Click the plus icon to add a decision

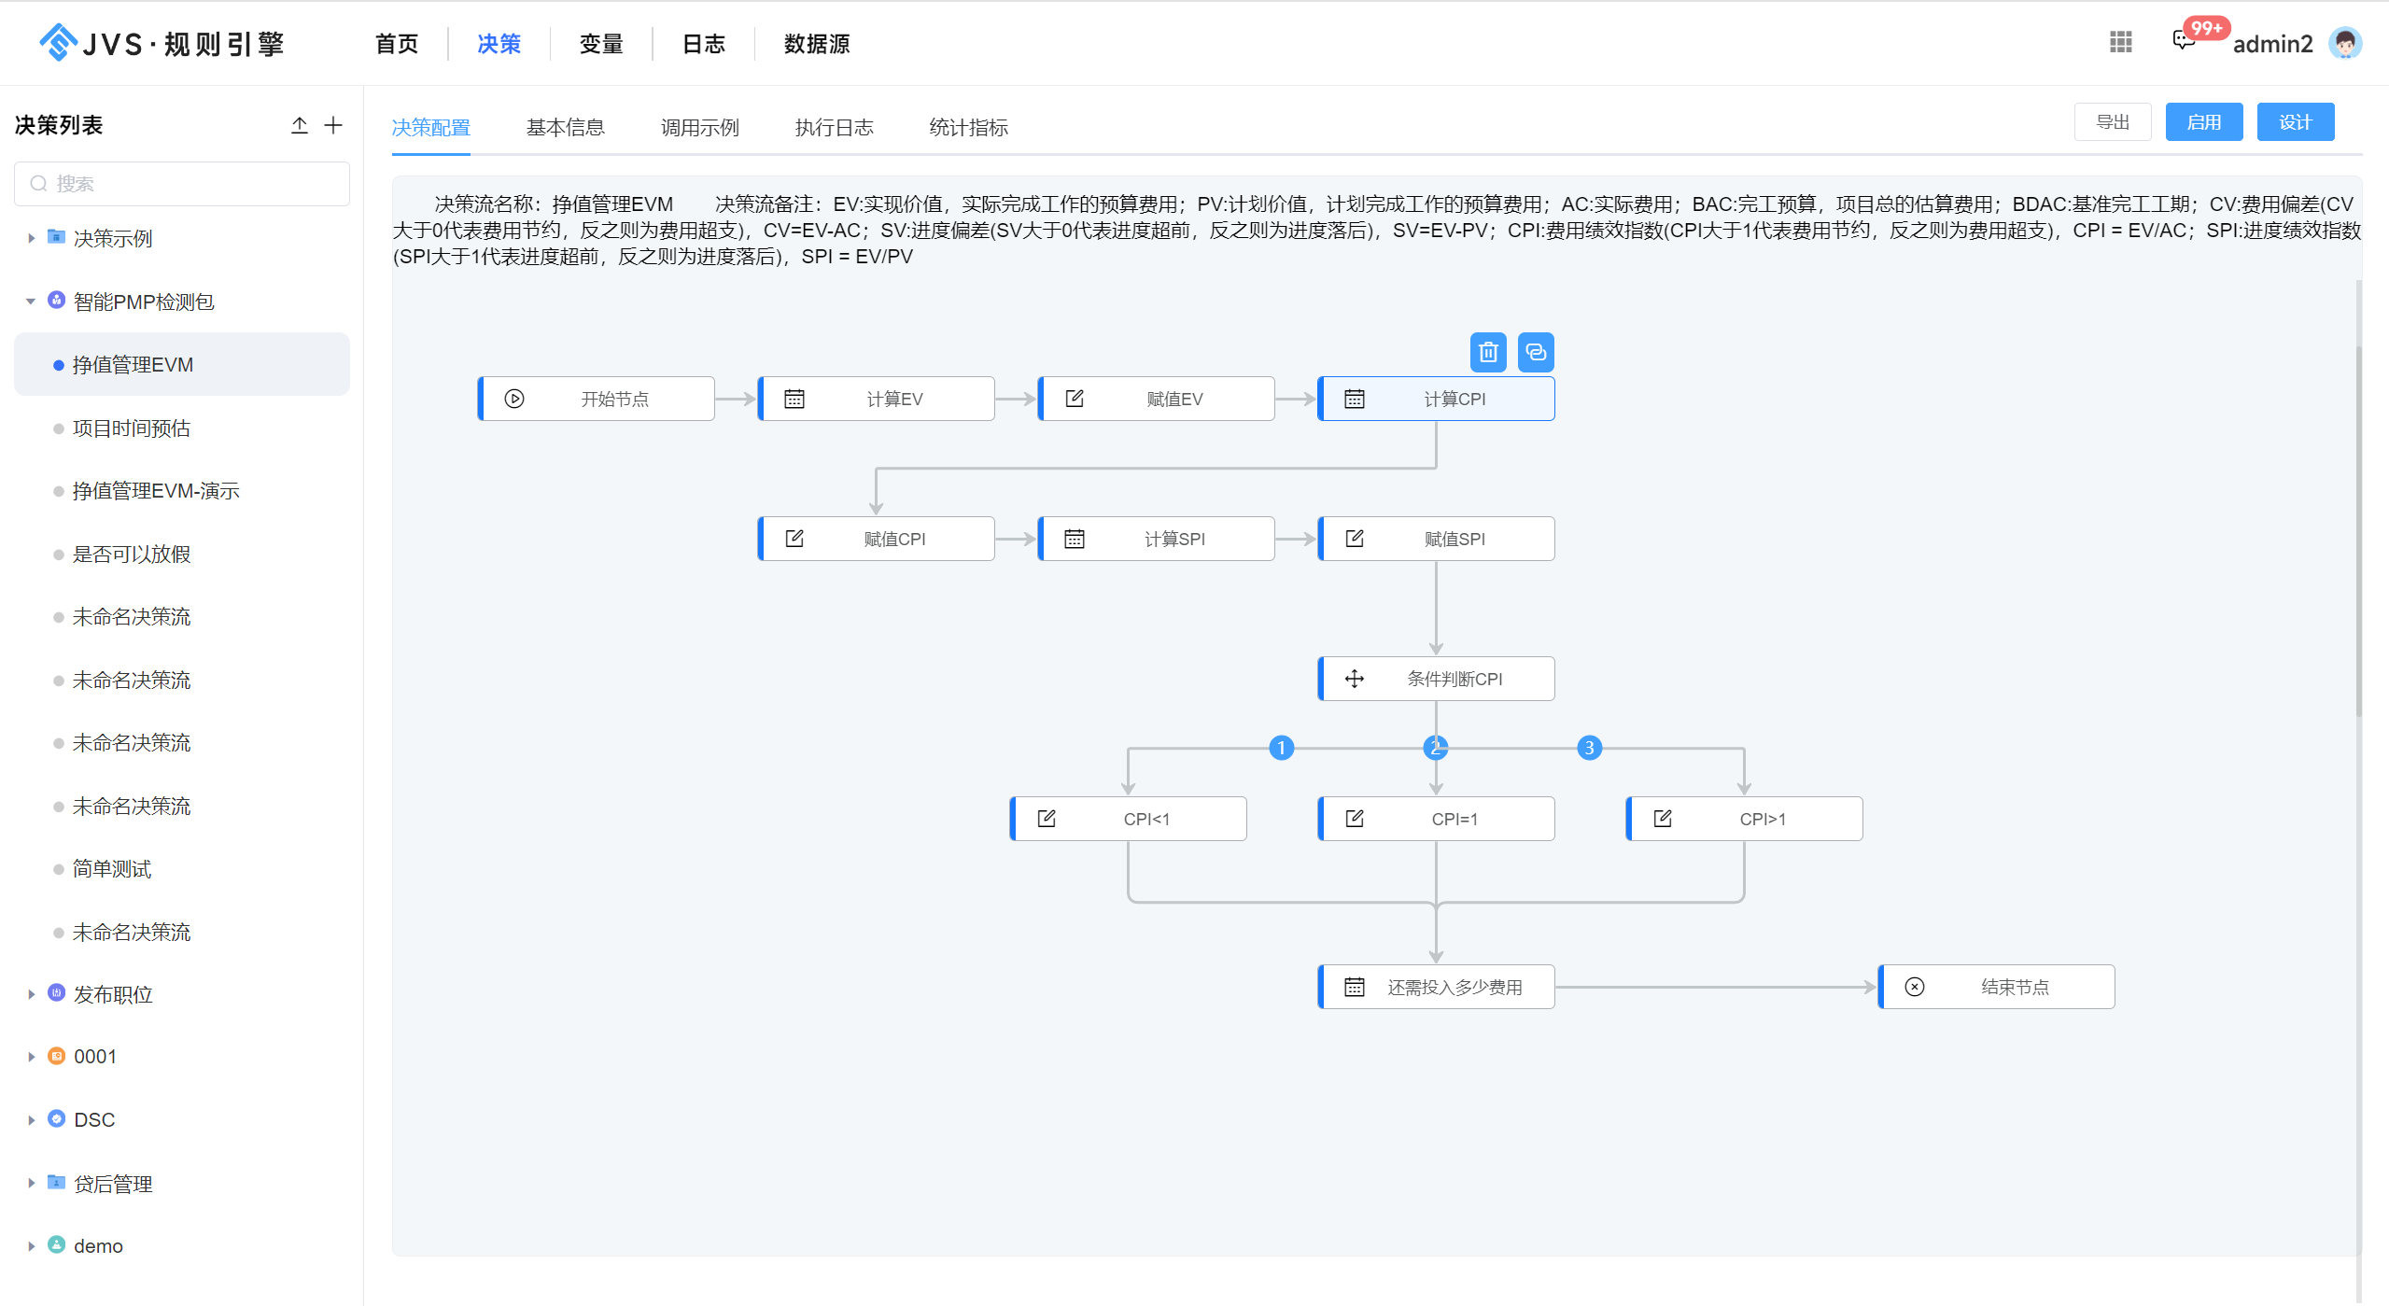point(333,125)
